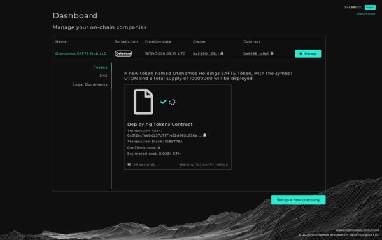This screenshot has height=240, width=382.
Task: Click the teal checkmark status icon
Action: pos(163,102)
